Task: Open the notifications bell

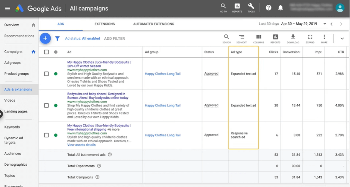Action: coord(281,8)
